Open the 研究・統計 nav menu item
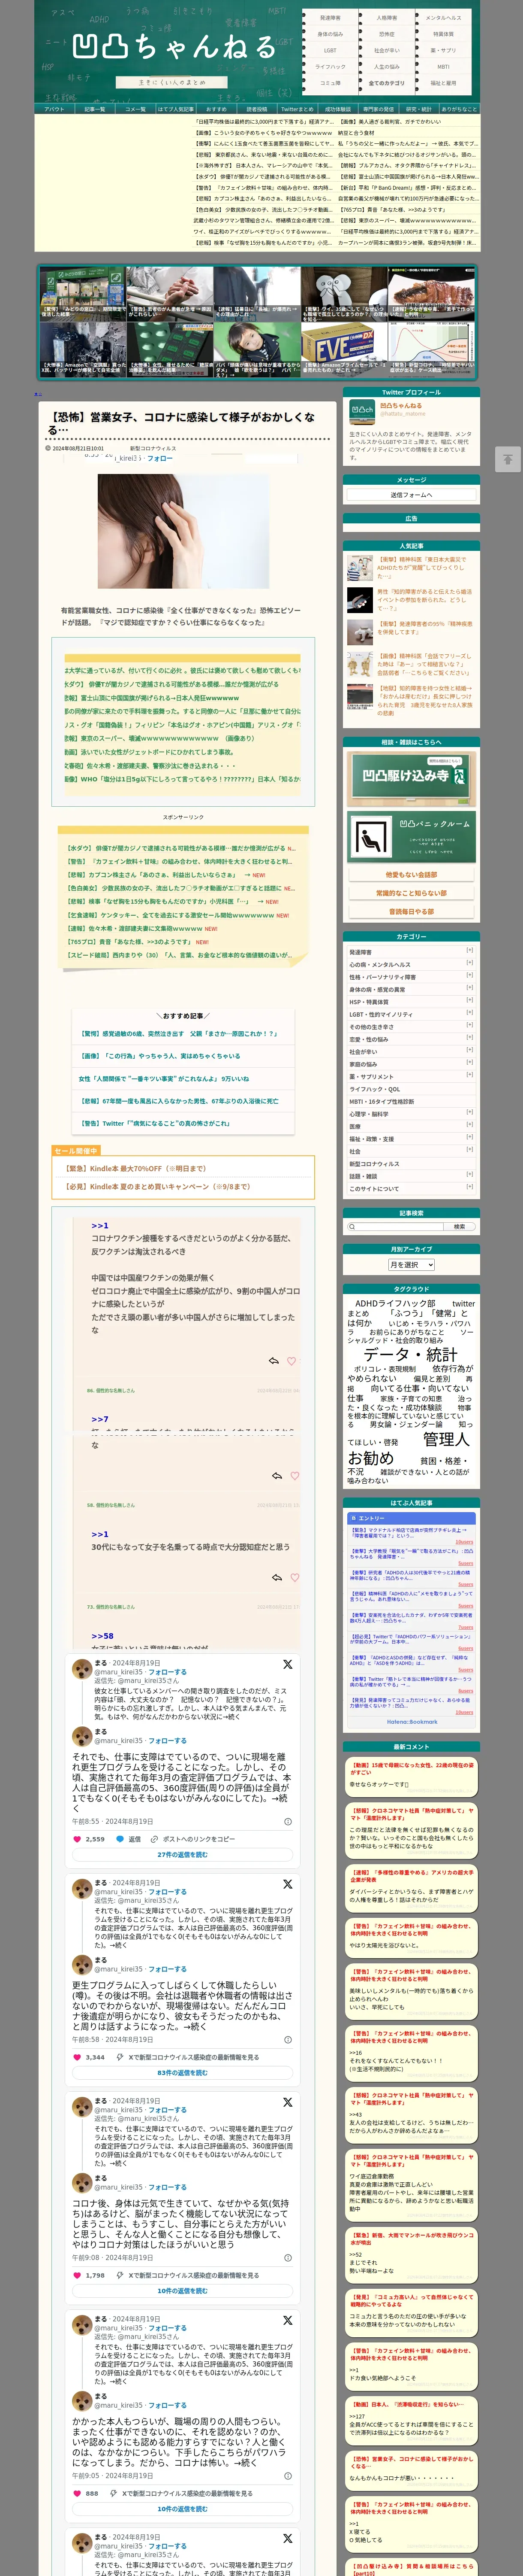The height and width of the screenshot is (2576, 523). pos(418,109)
